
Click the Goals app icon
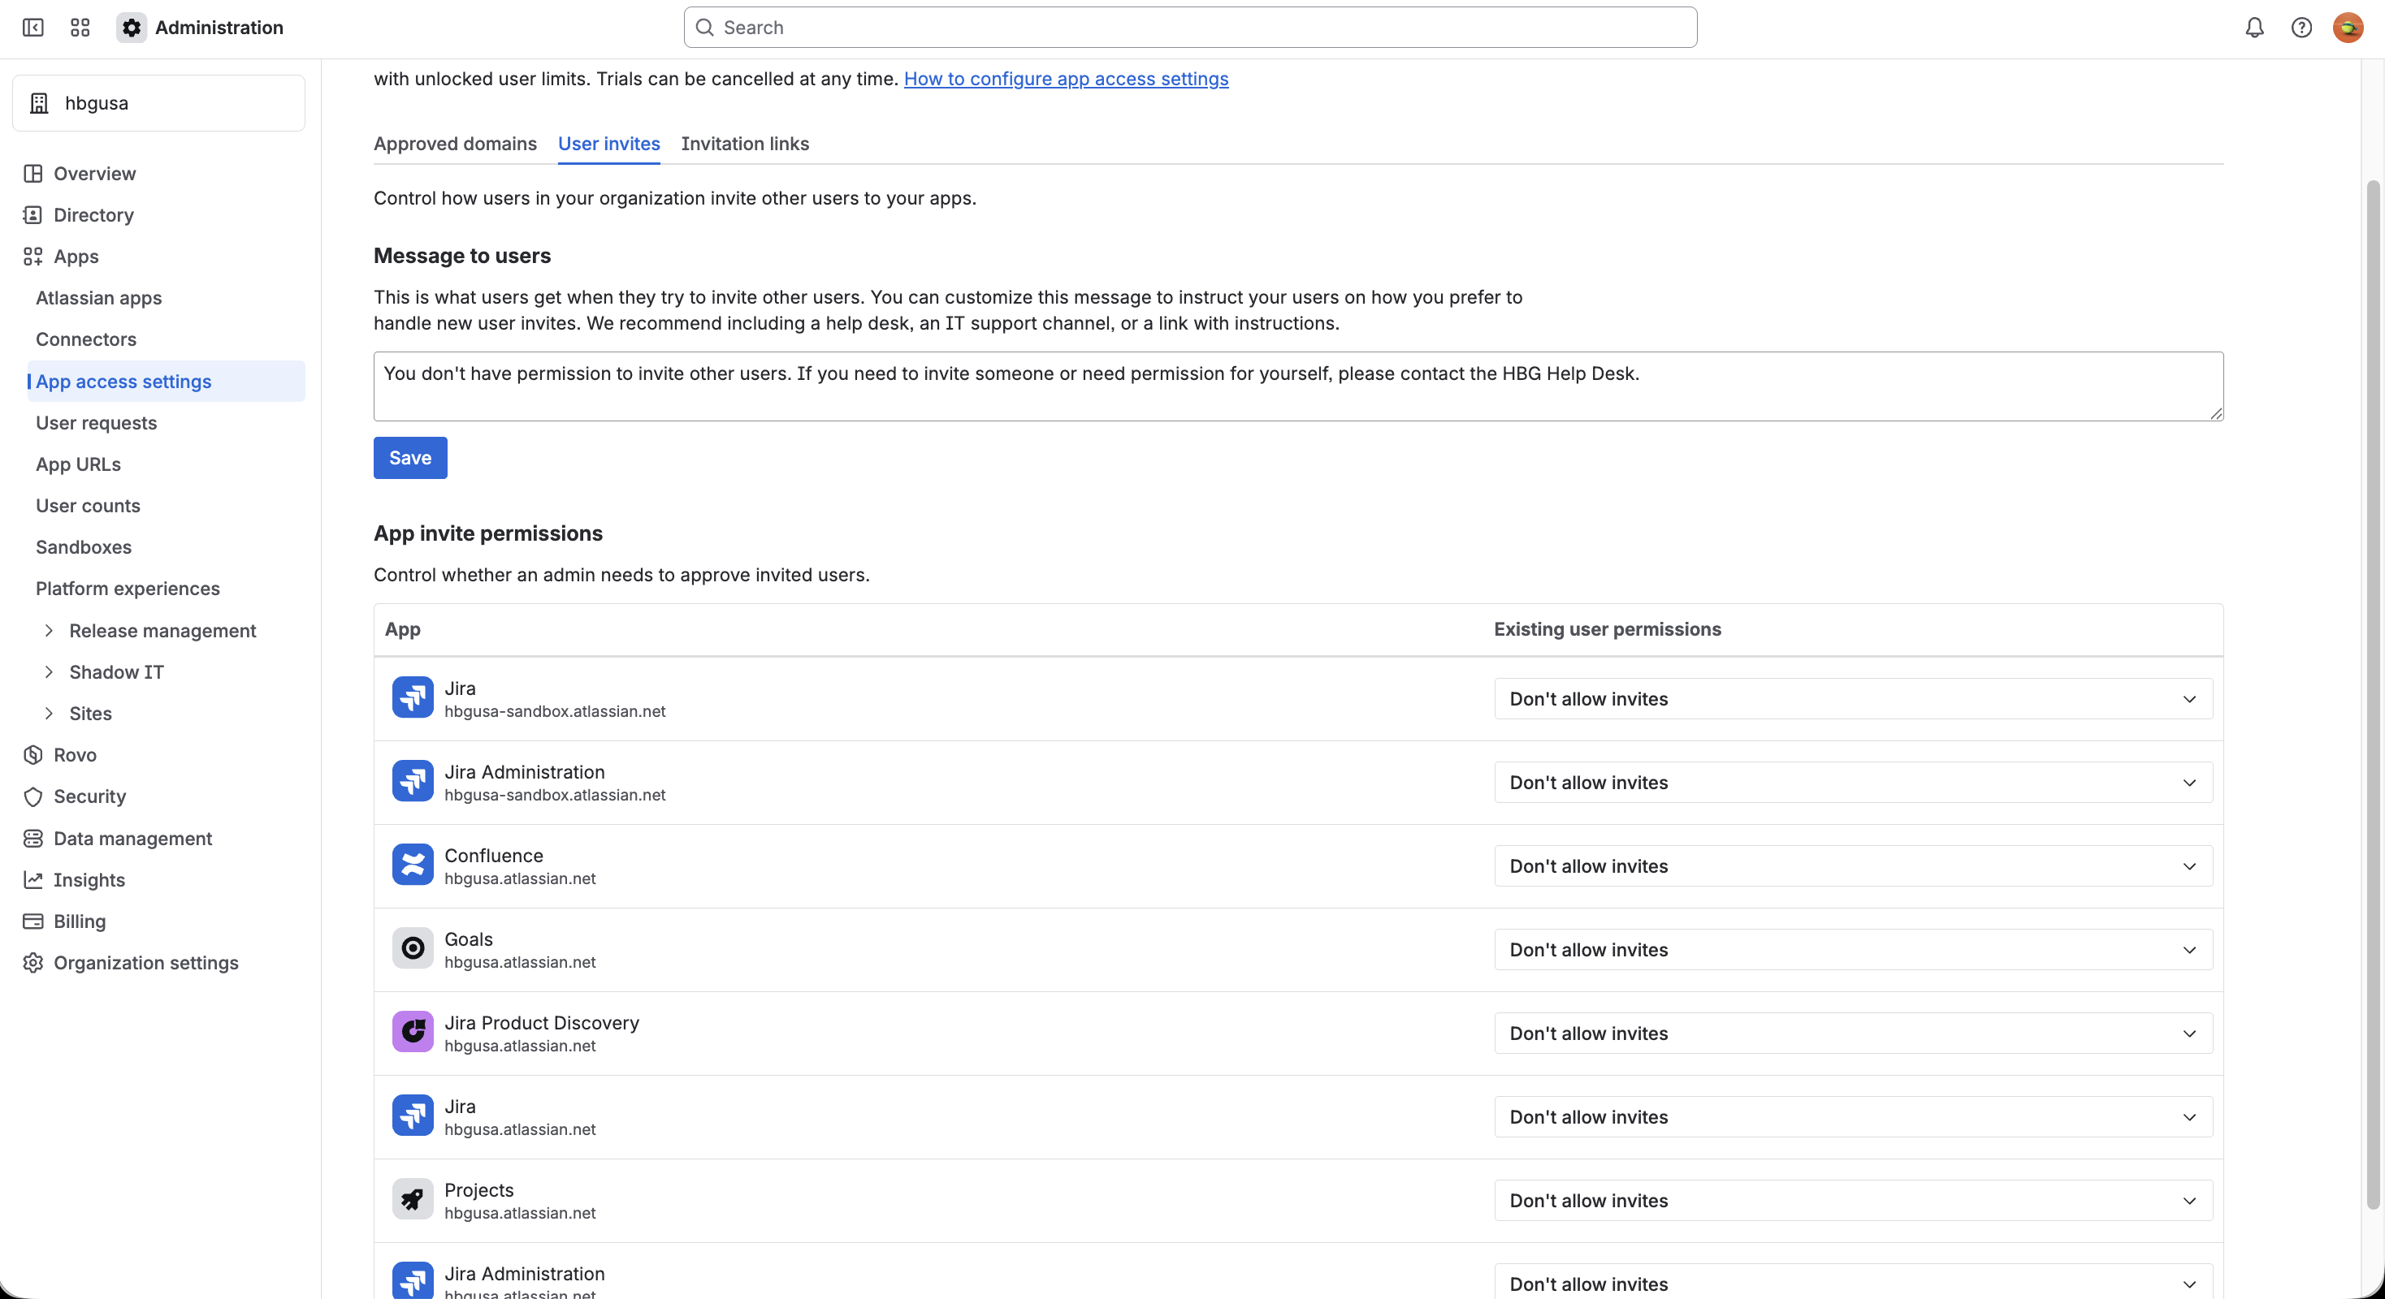pos(413,948)
